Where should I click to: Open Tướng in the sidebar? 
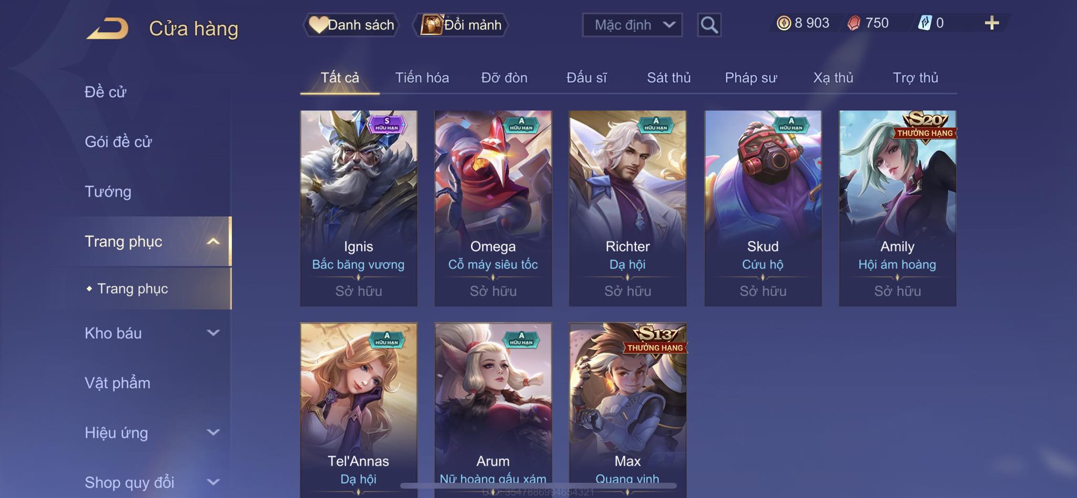[x=108, y=191]
